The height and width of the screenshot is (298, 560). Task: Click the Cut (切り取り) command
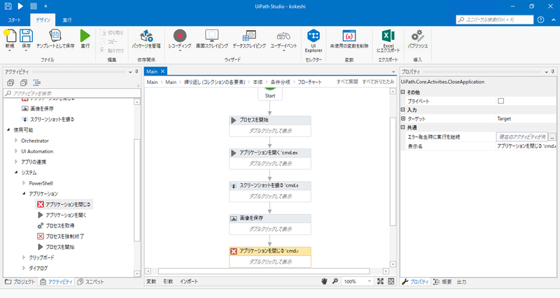coord(112,32)
